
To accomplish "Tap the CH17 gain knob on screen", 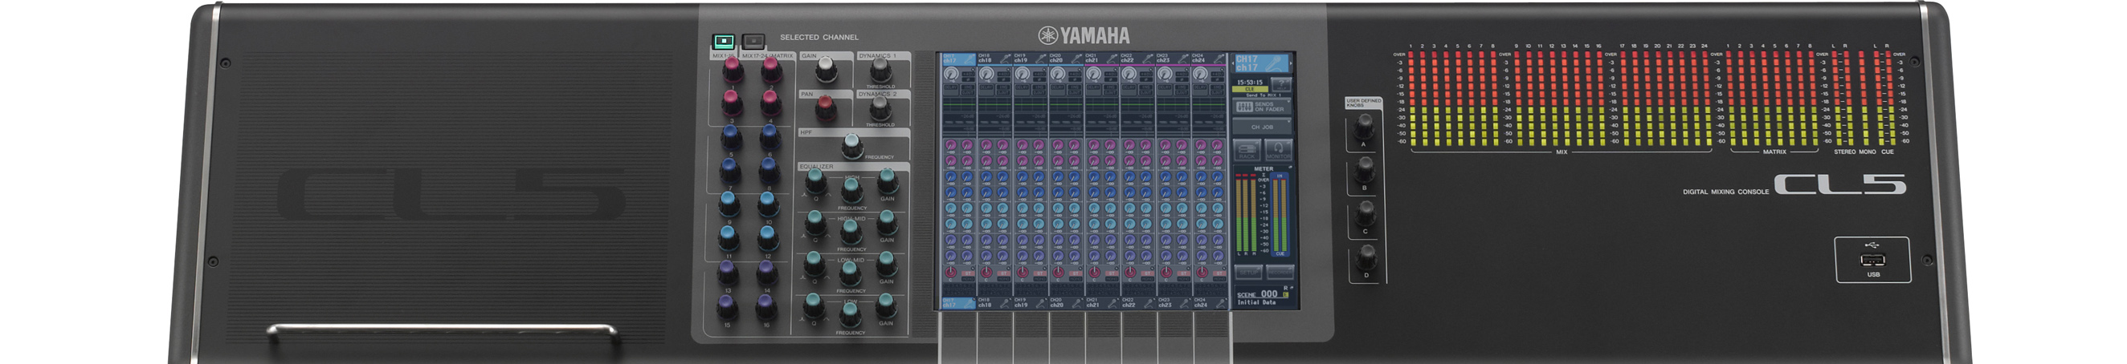I will (950, 74).
